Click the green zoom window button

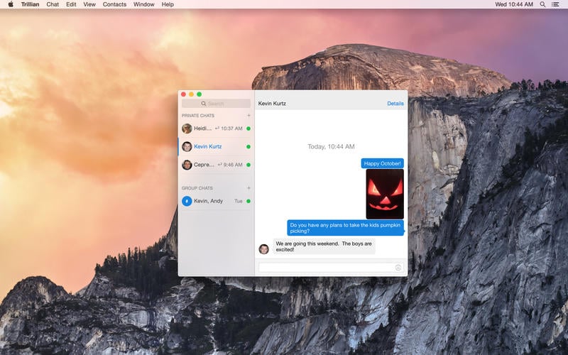coord(200,94)
